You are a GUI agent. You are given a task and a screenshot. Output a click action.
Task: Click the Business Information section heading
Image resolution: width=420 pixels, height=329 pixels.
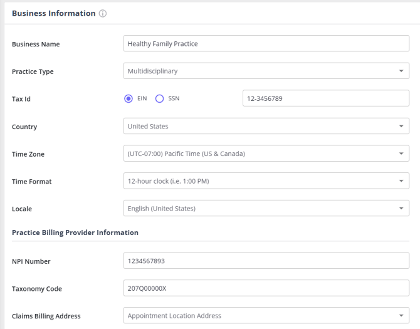pos(54,14)
